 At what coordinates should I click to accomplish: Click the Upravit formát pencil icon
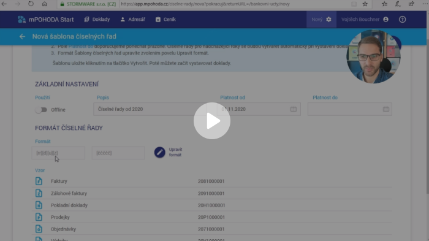[x=159, y=152]
